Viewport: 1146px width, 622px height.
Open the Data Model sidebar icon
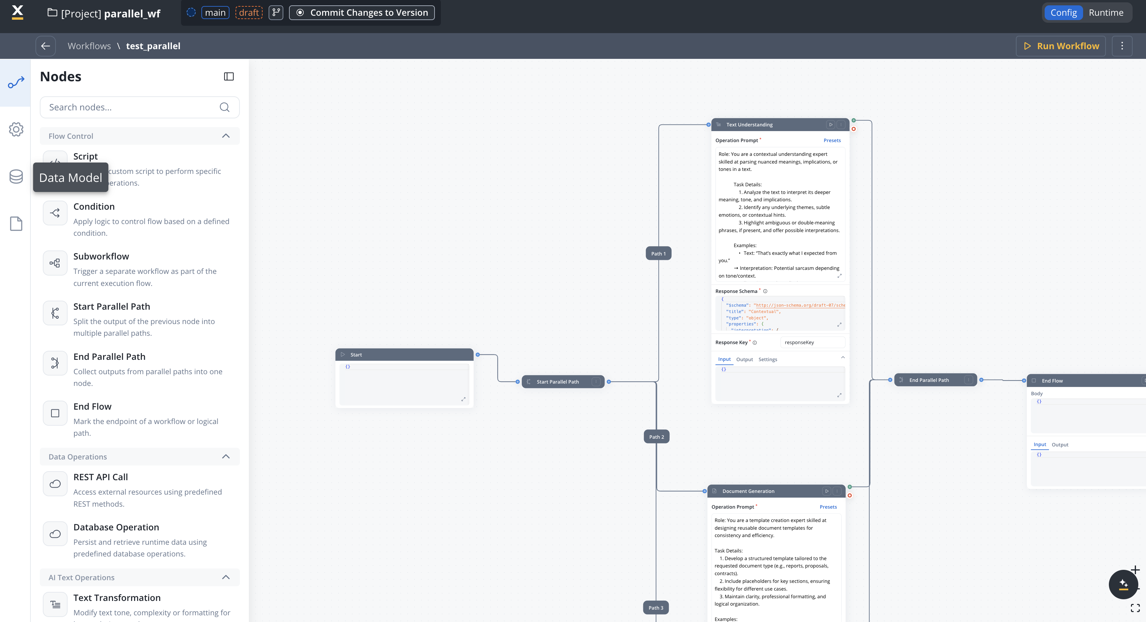16,177
